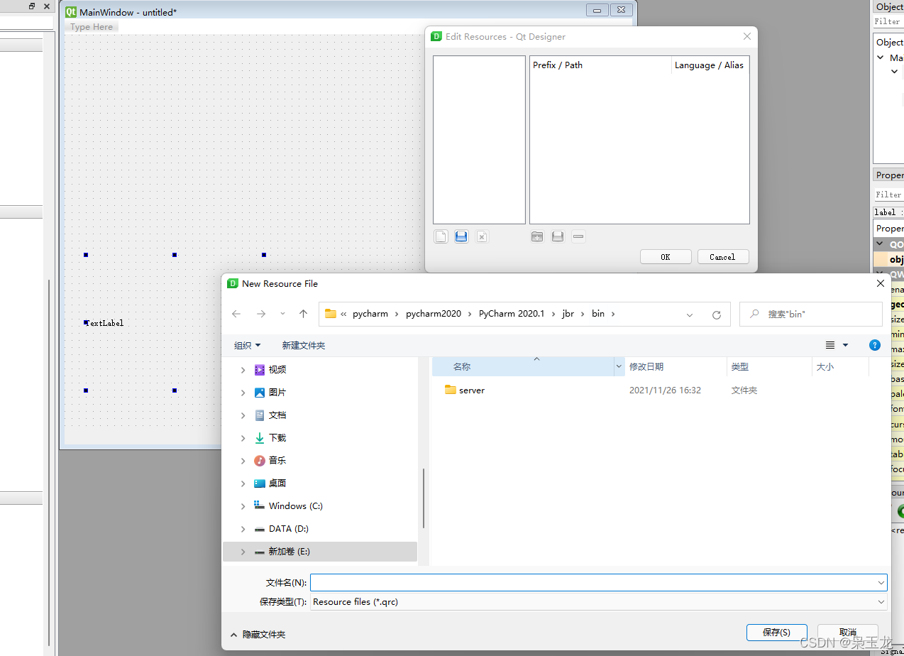
Task: Click New Resource File icon in Edit Resources
Action: click(x=441, y=236)
